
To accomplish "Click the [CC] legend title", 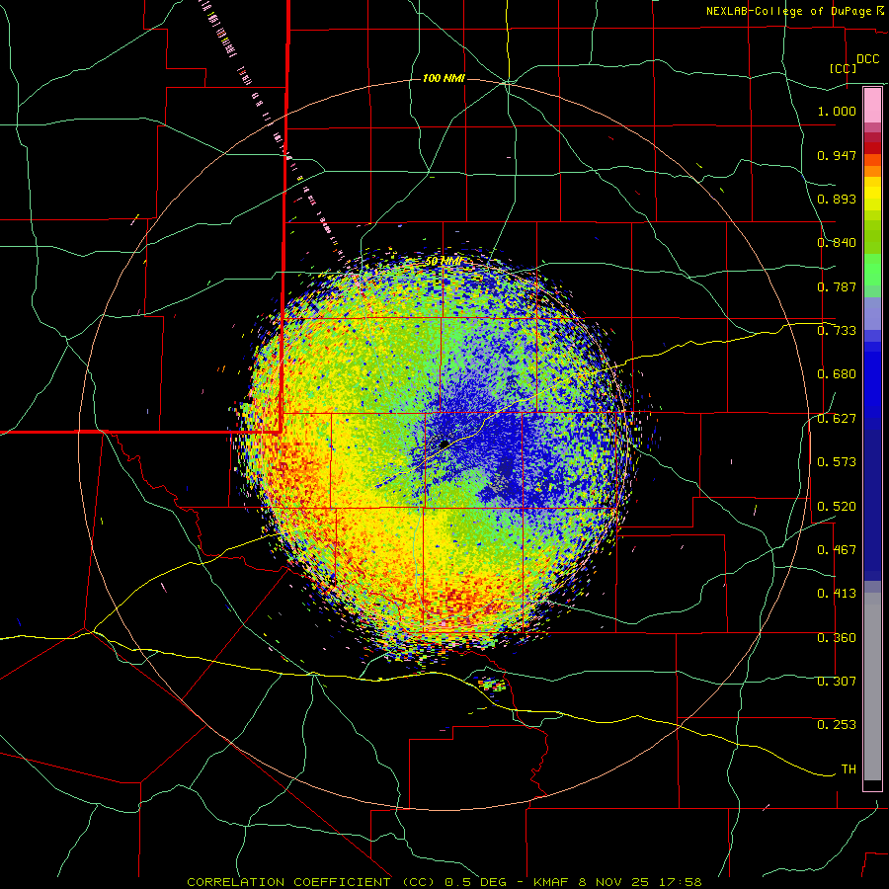I will (x=844, y=68).
